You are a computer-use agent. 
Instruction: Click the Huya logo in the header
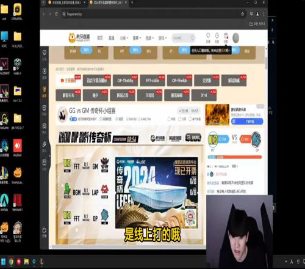(79, 38)
